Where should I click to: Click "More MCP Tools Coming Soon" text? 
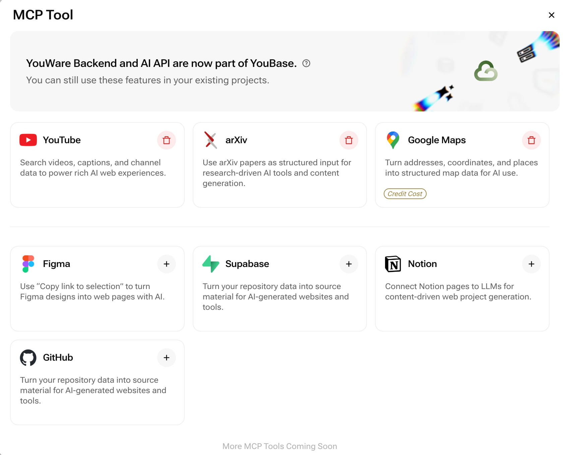tap(280, 446)
